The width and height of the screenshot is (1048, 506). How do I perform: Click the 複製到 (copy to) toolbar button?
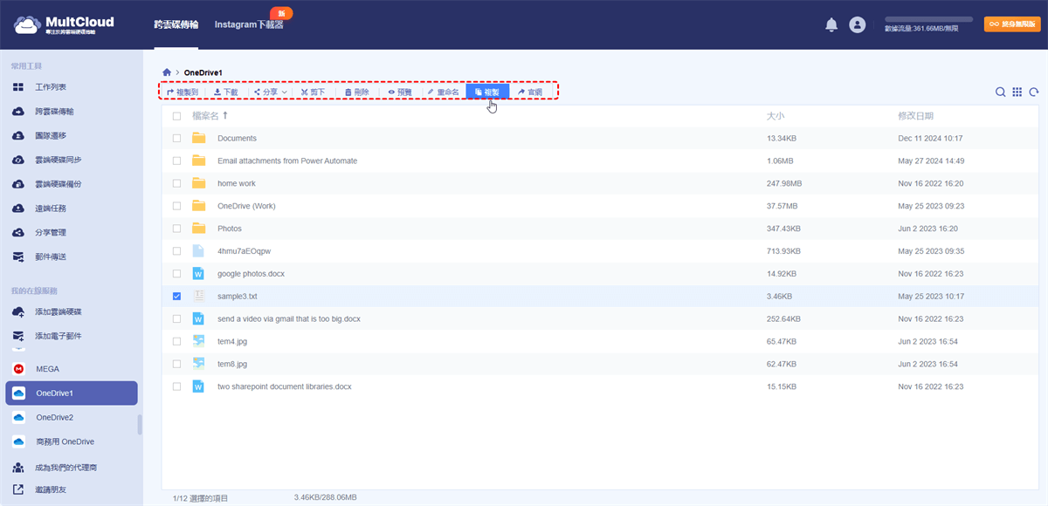point(182,92)
